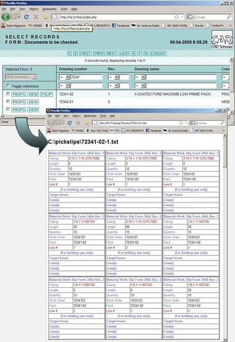Click PSLIP button for 72341-02
Screen dimensions: 235x342
click(x=46, y=94)
